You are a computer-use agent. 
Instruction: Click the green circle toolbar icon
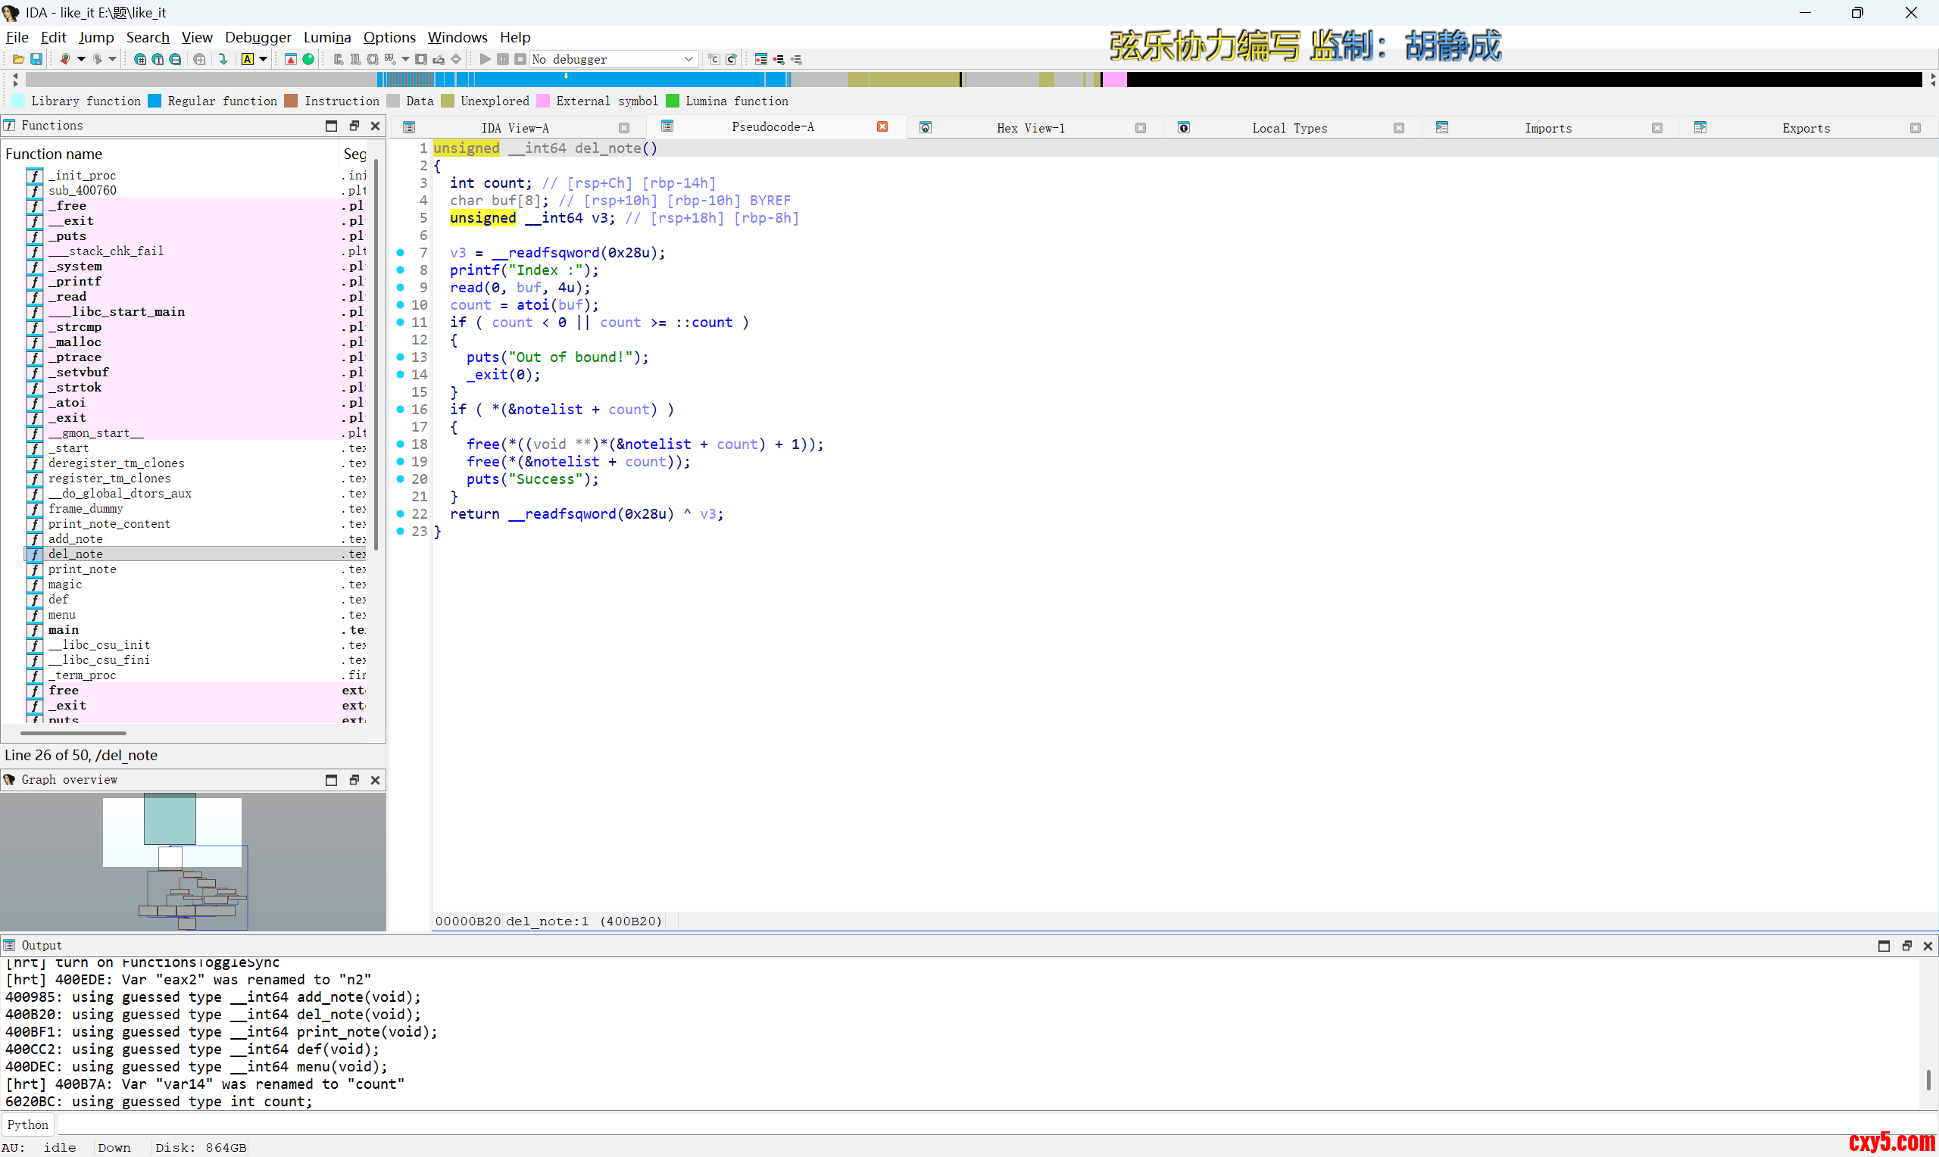click(x=309, y=59)
